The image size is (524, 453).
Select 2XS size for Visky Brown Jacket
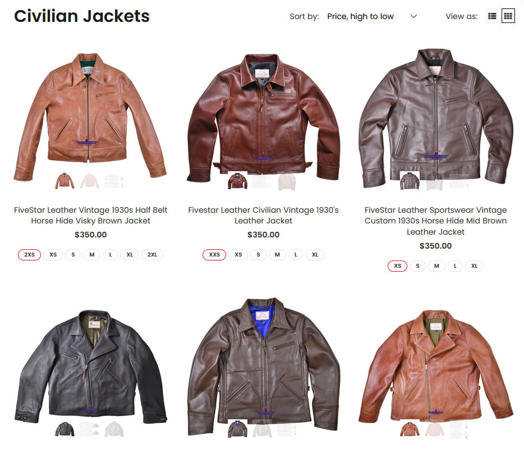click(x=29, y=255)
